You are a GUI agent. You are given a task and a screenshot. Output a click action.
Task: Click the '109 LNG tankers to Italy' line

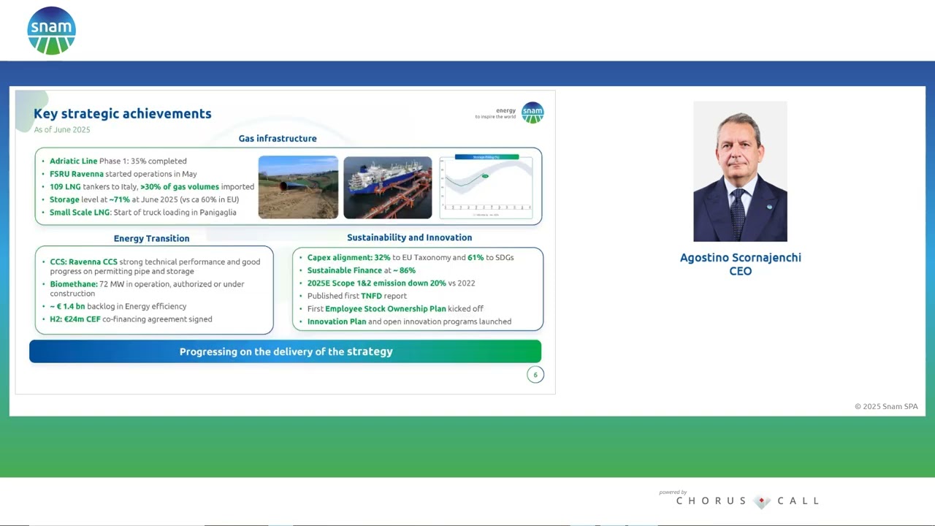(x=152, y=187)
